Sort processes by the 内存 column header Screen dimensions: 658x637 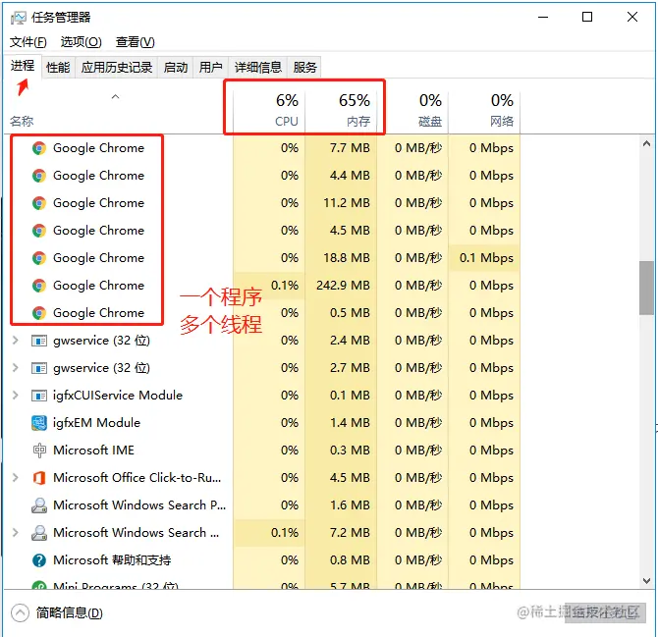(341, 111)
